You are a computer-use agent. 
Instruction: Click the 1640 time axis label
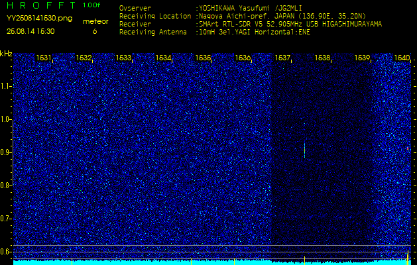tap(402, 58)
